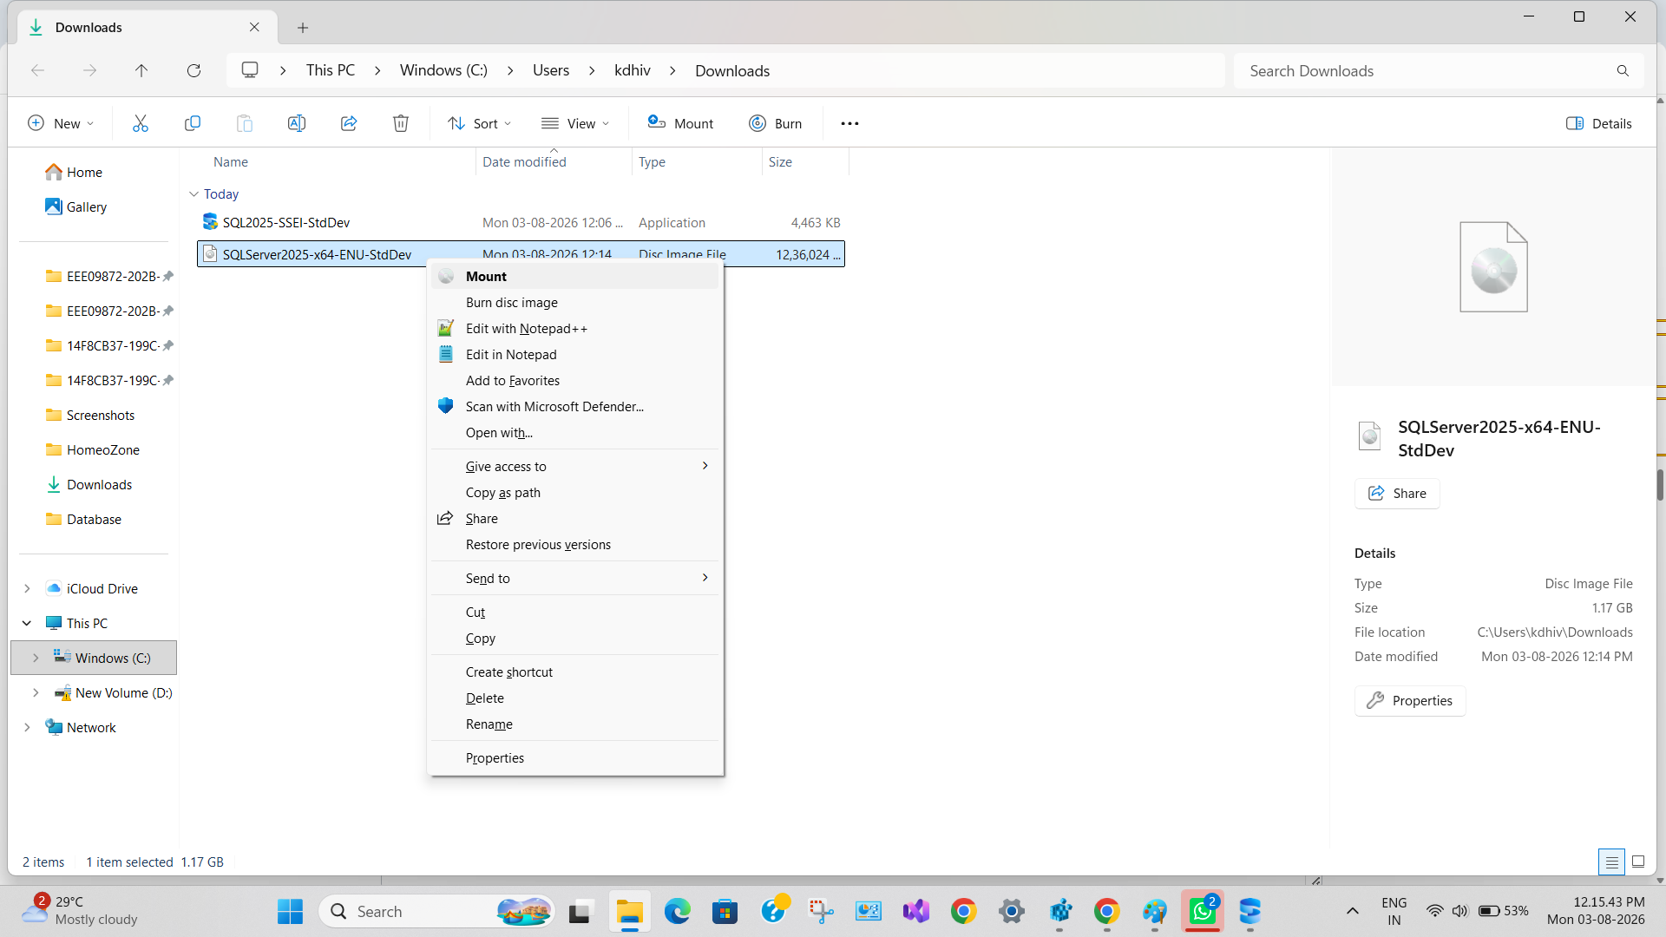
Task: Choose Burn disc image
Action: click(576, 302)
